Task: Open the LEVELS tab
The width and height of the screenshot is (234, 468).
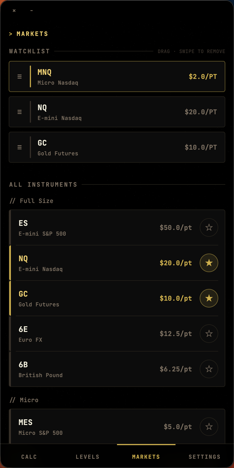Action: coord(88,457)
